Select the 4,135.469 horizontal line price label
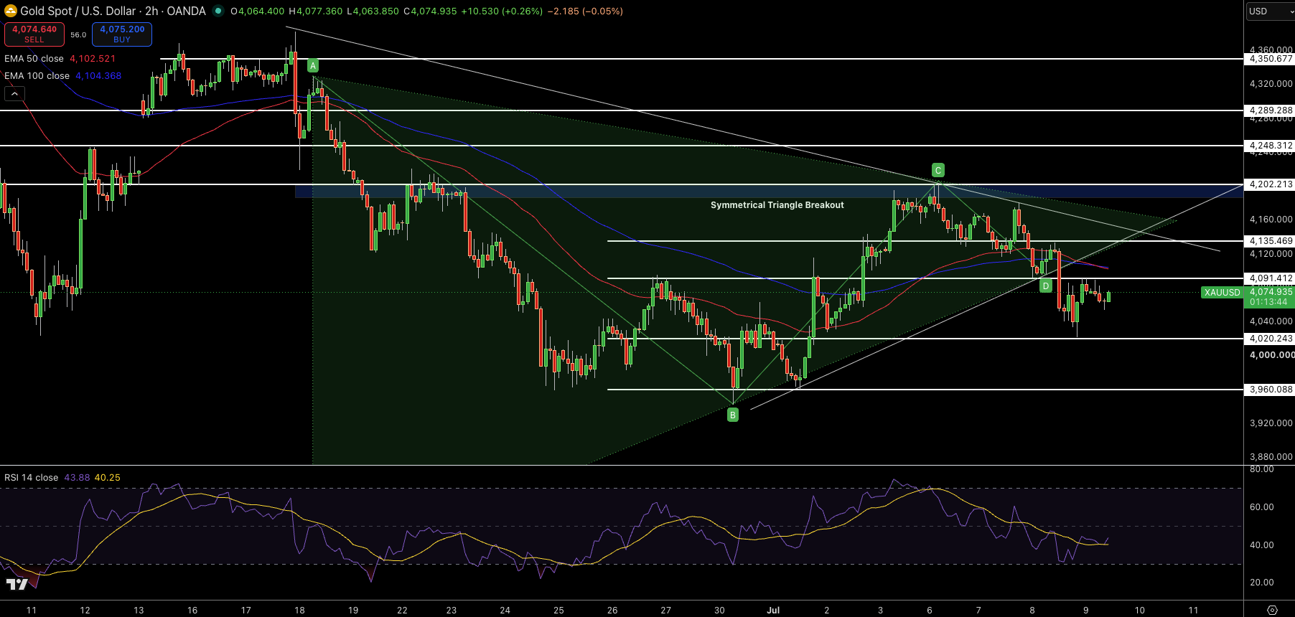Viewport: 1295px width, 617px height. (1271, 241)
